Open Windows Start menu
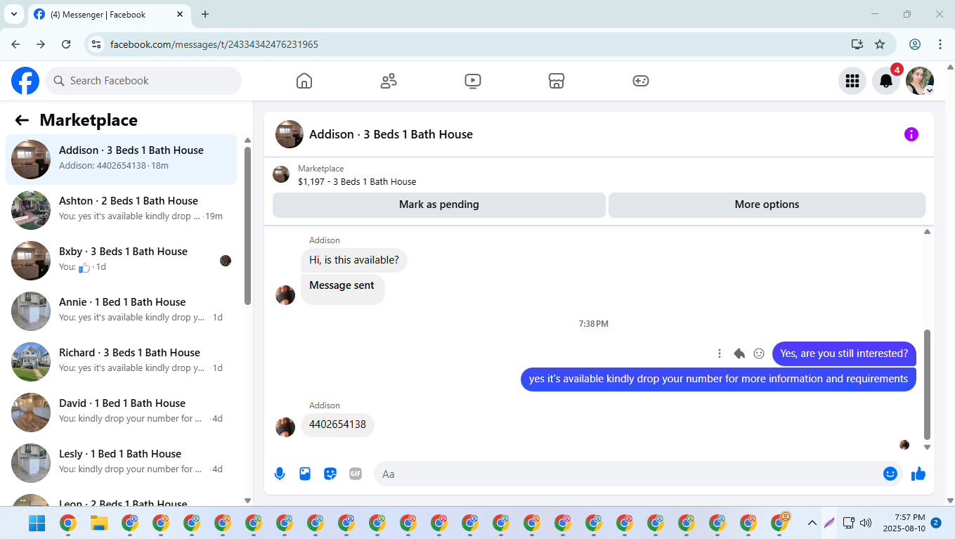This screenshot has height=539, width=955. click(37, 523)
